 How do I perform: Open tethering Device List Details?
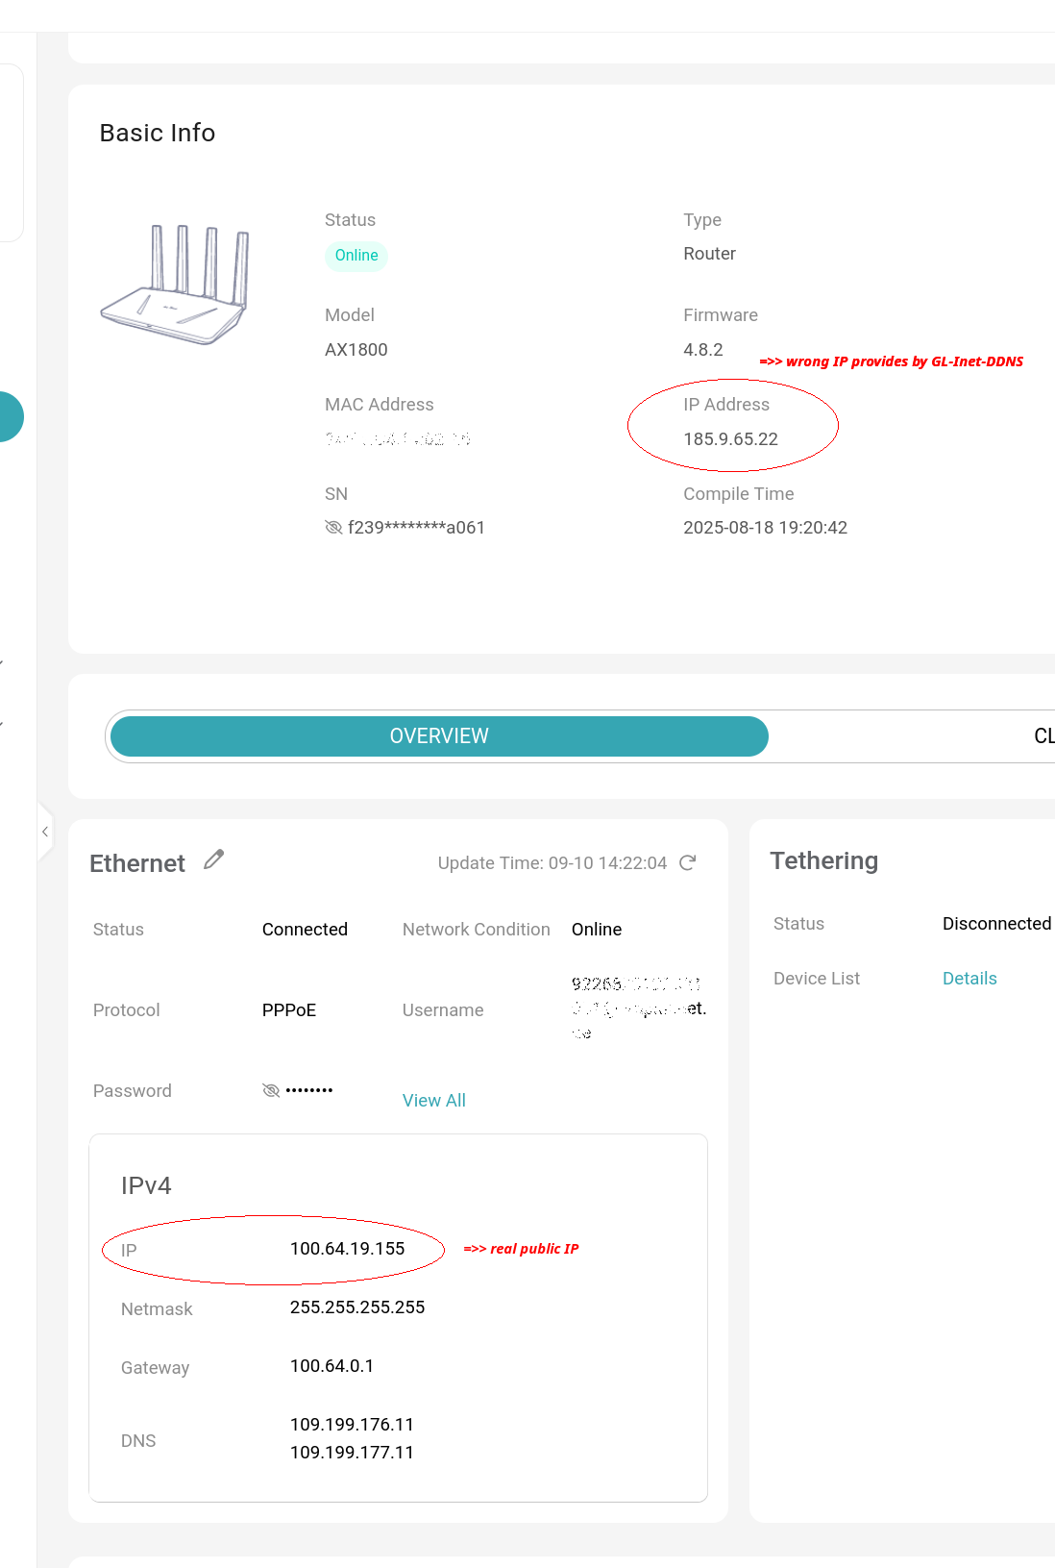(x=969, y=979)
